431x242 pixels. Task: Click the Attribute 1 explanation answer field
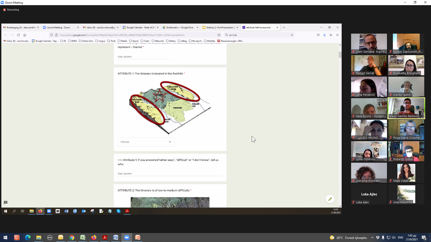coord(170,174)
